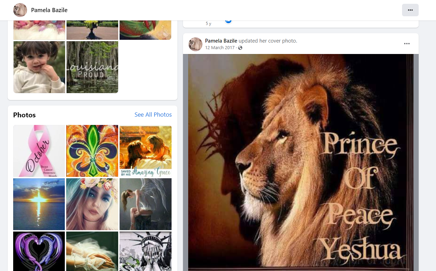Open the Prince of Peace lion cover photo

[x=300, y=162]
